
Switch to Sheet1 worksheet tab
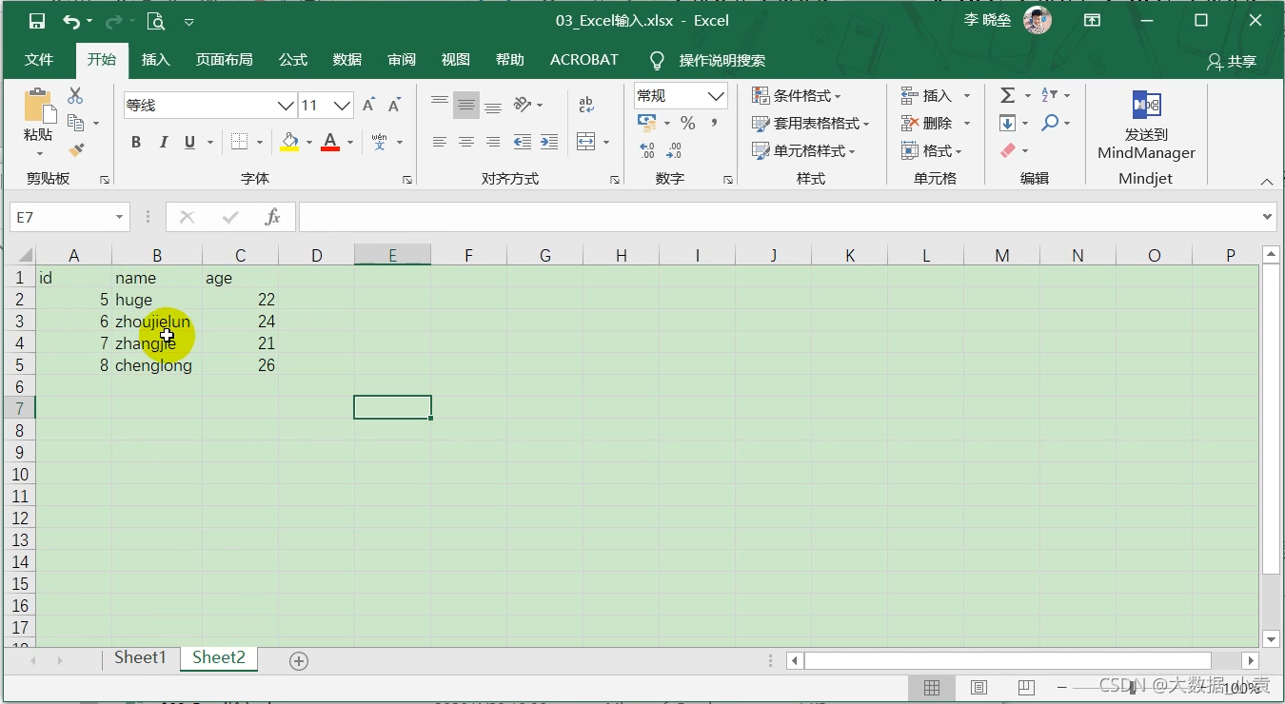click(x=140, y=657)
